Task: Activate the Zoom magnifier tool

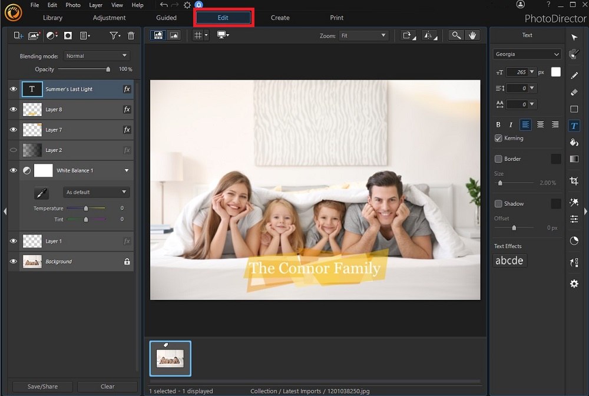Action: click(x=455, y=35)
